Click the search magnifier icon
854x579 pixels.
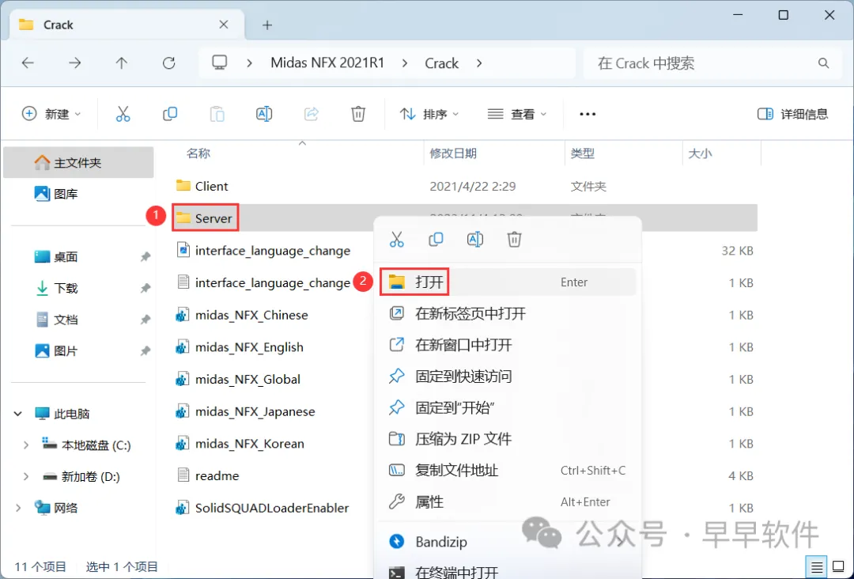click(823, 63)
